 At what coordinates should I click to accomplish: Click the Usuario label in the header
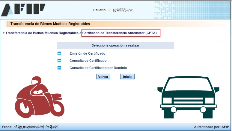99,10
